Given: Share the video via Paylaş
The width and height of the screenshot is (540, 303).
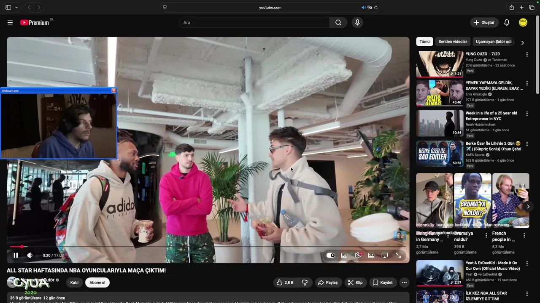Looking at the screenshot, I should pos(328,282).
